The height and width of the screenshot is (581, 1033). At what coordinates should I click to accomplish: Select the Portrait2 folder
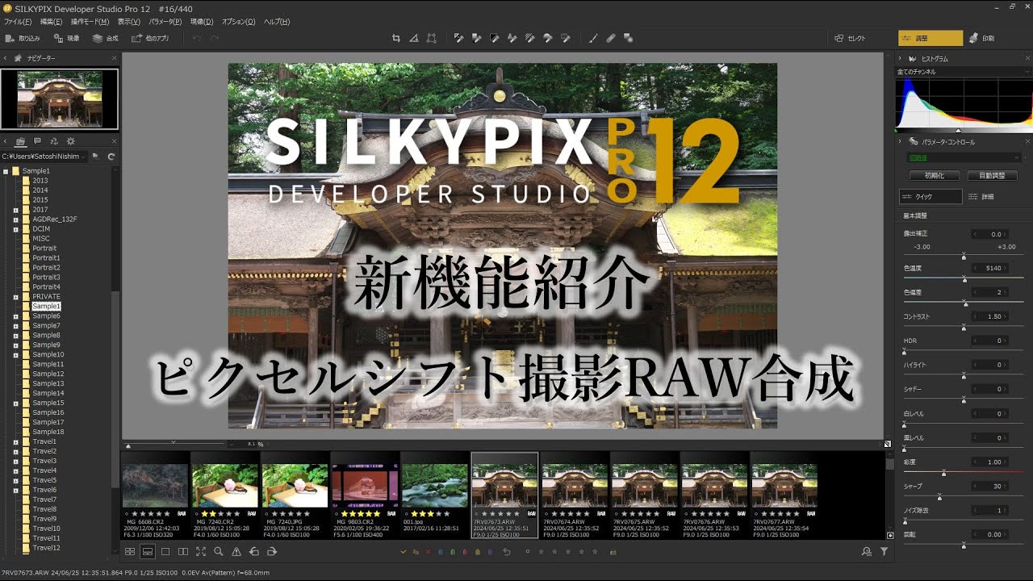[x=46, y=268]
